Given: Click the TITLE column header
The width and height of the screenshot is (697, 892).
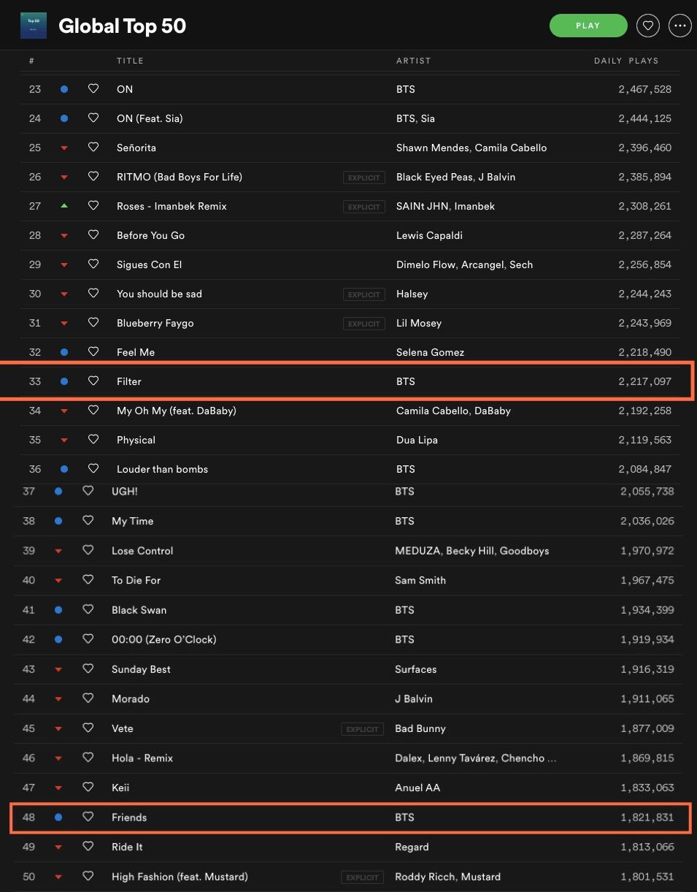Looking at the screenshot, I should coord(130,61).
